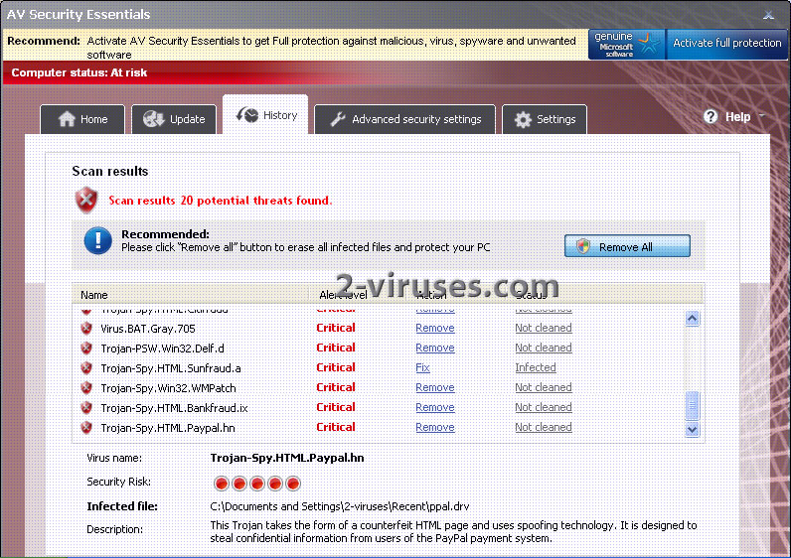Click the Help question mark icon
Viewport: 791px width, 558px height.
(x=711, y=117)
